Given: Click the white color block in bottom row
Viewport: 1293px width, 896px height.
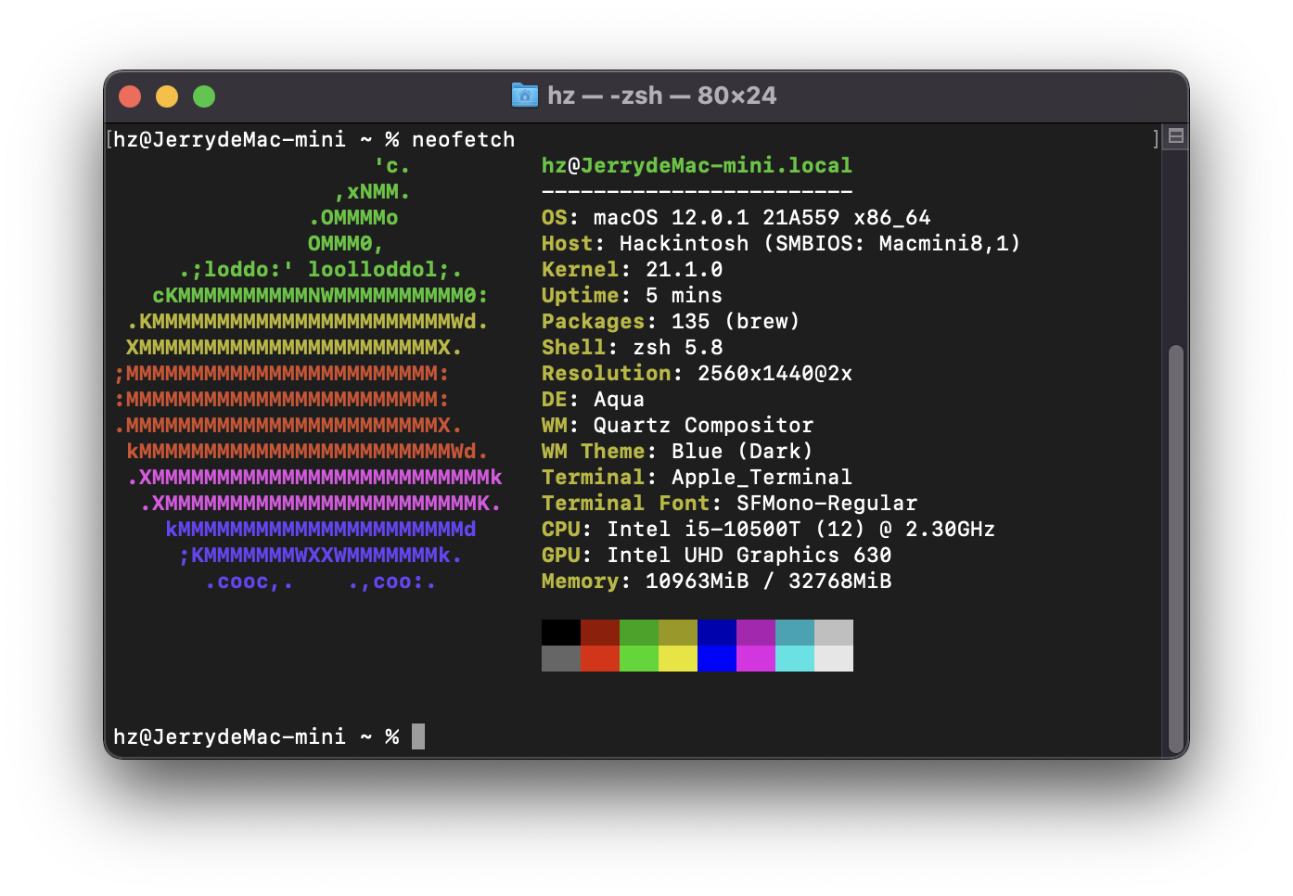Looking at the screenshot, I should [834, 659].
